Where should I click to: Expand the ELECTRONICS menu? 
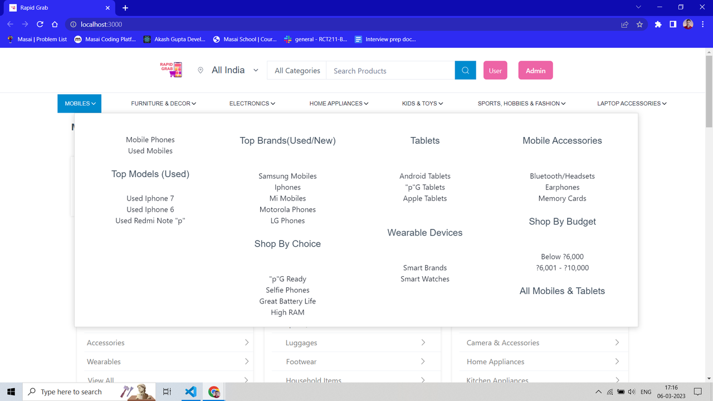click(252, 104)
